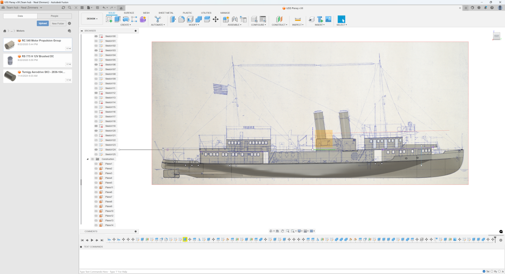Open timeline settings gear

coord(500,240)
